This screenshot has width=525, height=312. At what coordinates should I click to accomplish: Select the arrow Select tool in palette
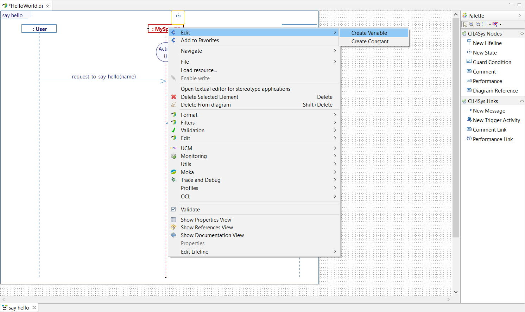click(x=465, y=24)
